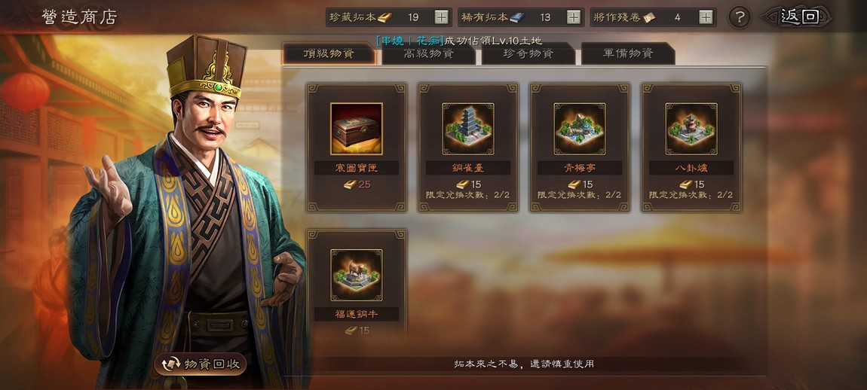867x390 pixels.
Task: Open the help question mark icon
Action: [740, 17]
